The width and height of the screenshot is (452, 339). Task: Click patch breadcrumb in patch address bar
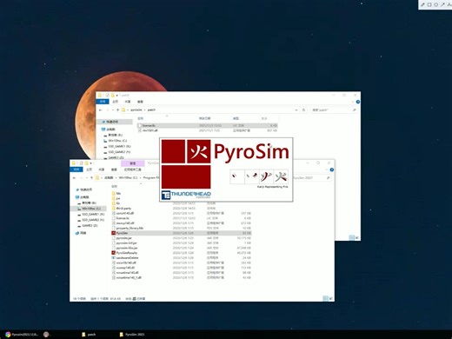pos(151,110)
